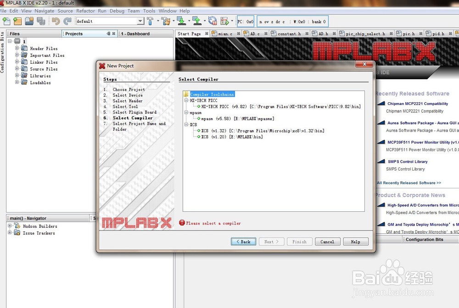Screen dimensions: 459x308
Task: Click the Build Project hammer icon
Action: (x=150, y=21)
